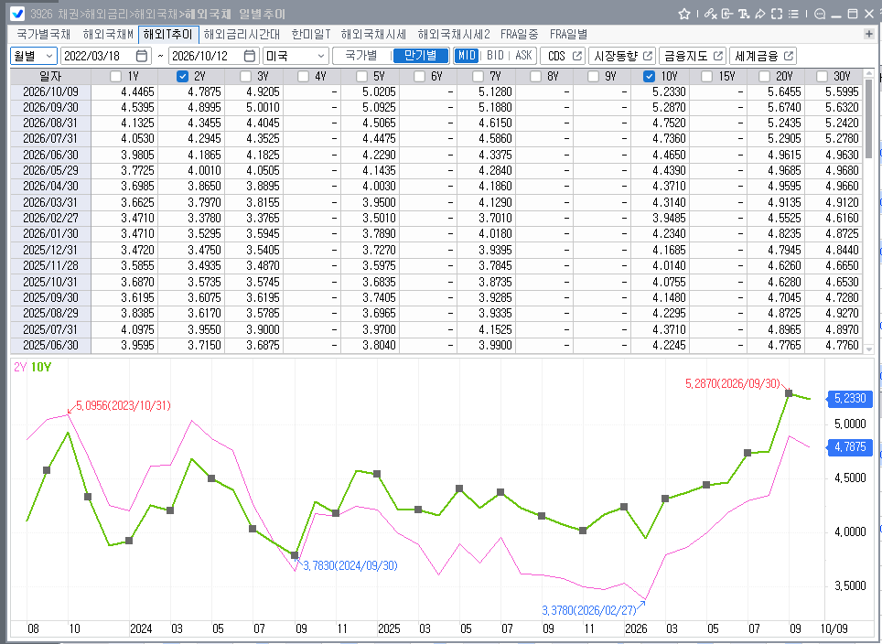882x644 pixels.
Task: Click the pop-out icon on 금융지도 button
Action: [x=717, y=56]
